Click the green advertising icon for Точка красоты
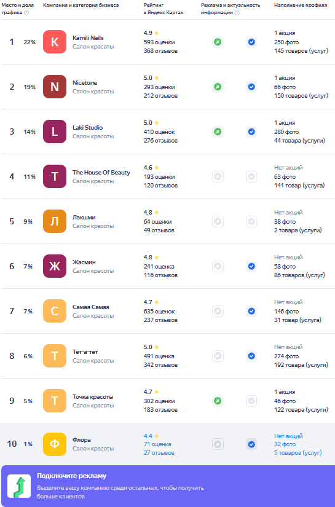This screenshot has width=335, height=507. (x=218, y=401)
